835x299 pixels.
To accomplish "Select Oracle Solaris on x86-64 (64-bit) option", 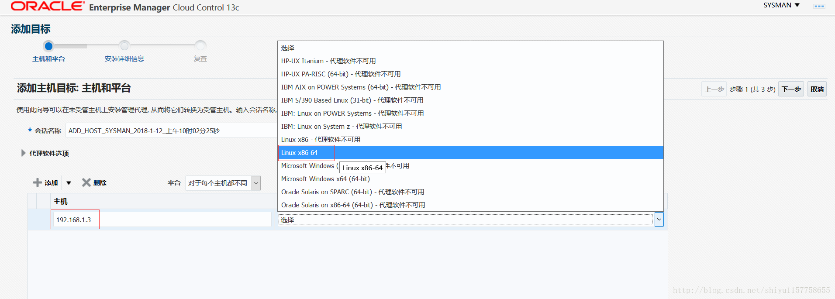I will click(x=470, y=205).
